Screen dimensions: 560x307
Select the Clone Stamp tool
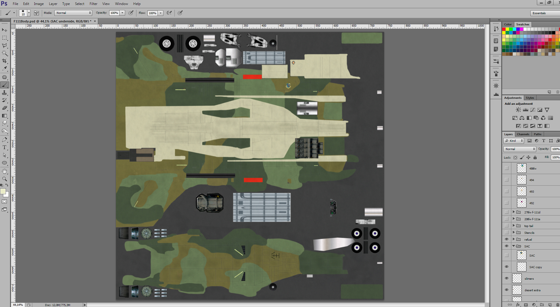pos(4,93)
